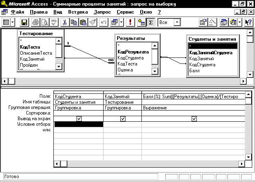This screenshot has width=255, height=182.
Task: Toggle the Totals sigma button
Action: [x=151, y=22]
